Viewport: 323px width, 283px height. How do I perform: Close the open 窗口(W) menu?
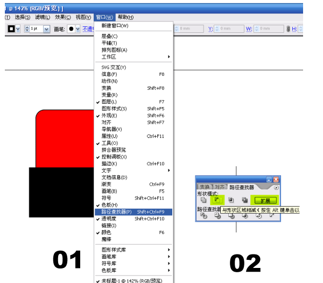pyautogui.click(x=104, y=17)
